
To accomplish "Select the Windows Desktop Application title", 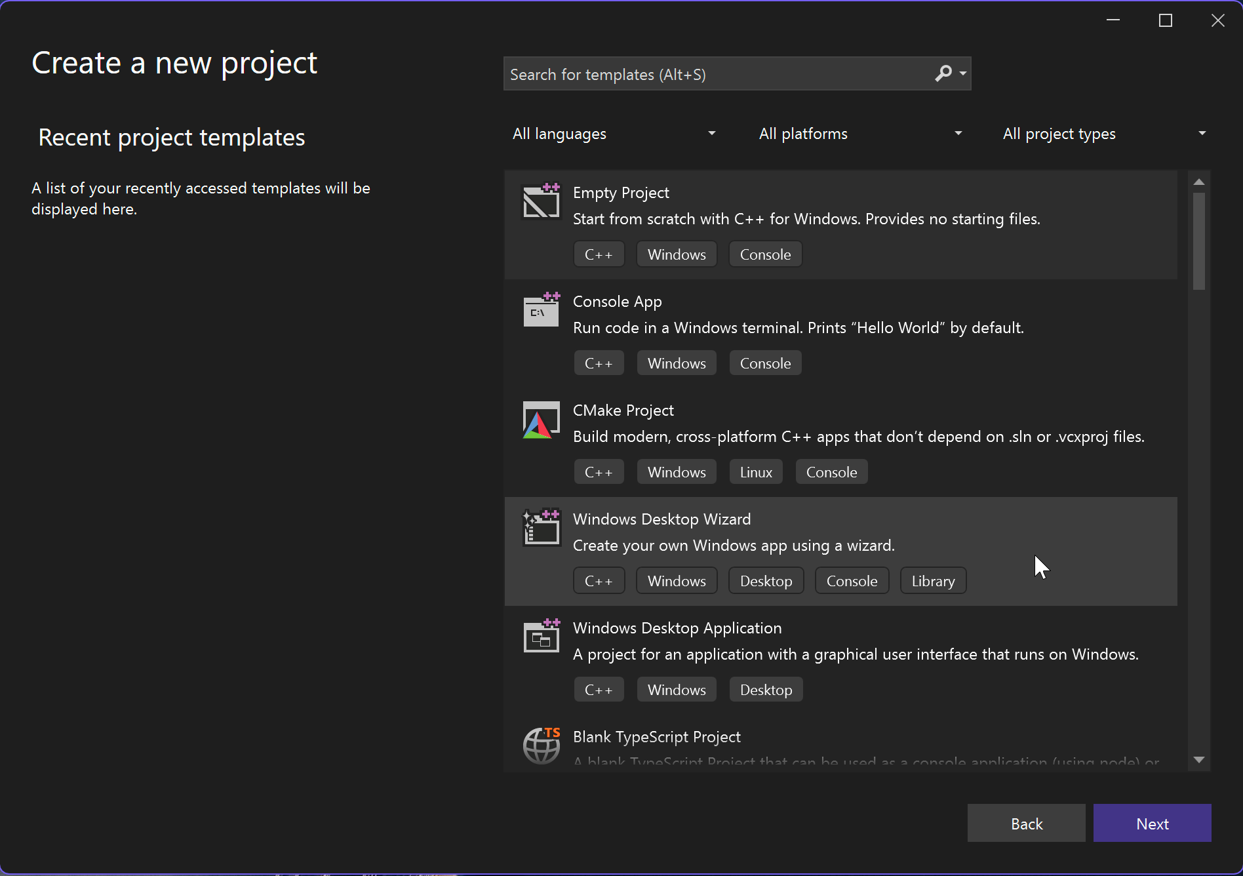I will point(677,628).
